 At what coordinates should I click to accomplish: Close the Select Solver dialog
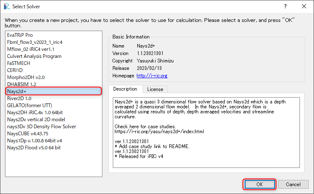click(304, 6)
